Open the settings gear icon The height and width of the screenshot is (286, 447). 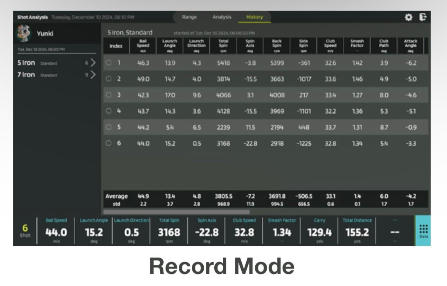409,17
